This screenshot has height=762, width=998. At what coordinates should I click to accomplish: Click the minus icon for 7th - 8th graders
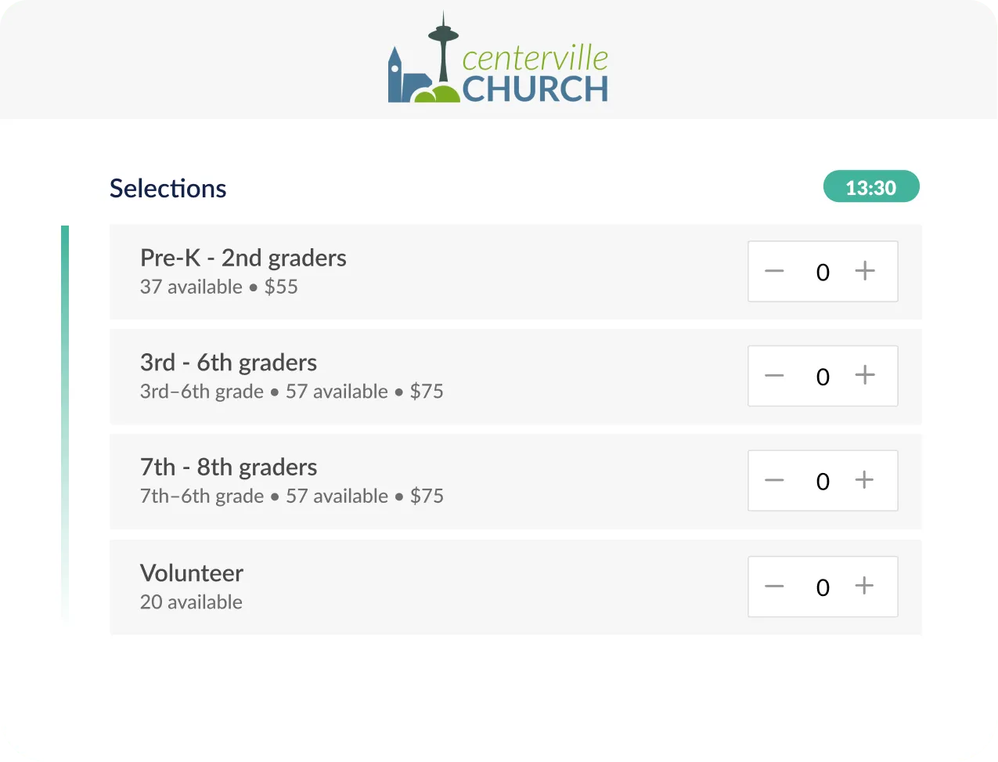tap(774, 481)
